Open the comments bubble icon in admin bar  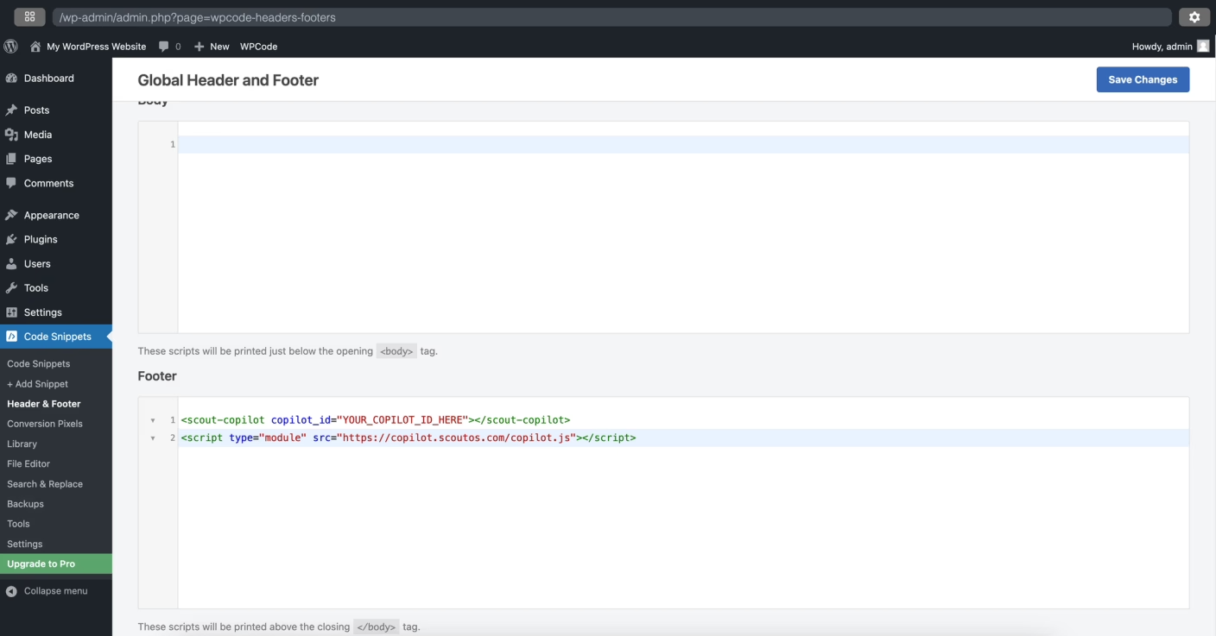164,47
